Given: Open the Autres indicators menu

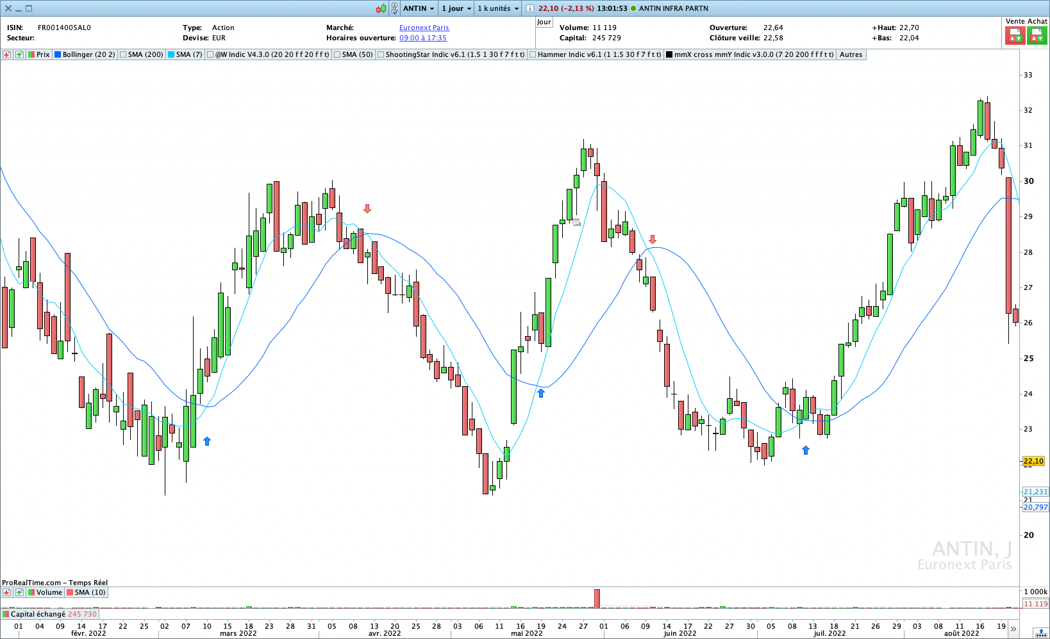Looking at the screenshot, I should click(851, 54).
